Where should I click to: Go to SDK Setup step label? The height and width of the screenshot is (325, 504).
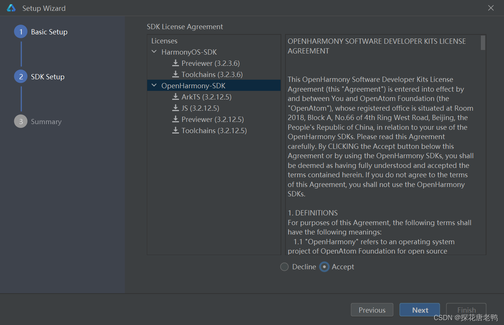pos(48,77)
